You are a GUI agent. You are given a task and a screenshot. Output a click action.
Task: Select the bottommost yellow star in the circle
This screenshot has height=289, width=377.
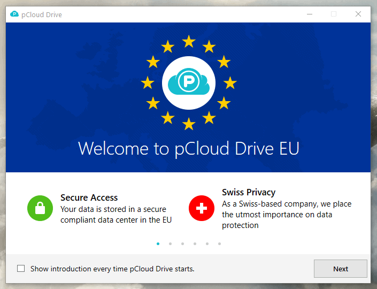[x=189, y=124]
